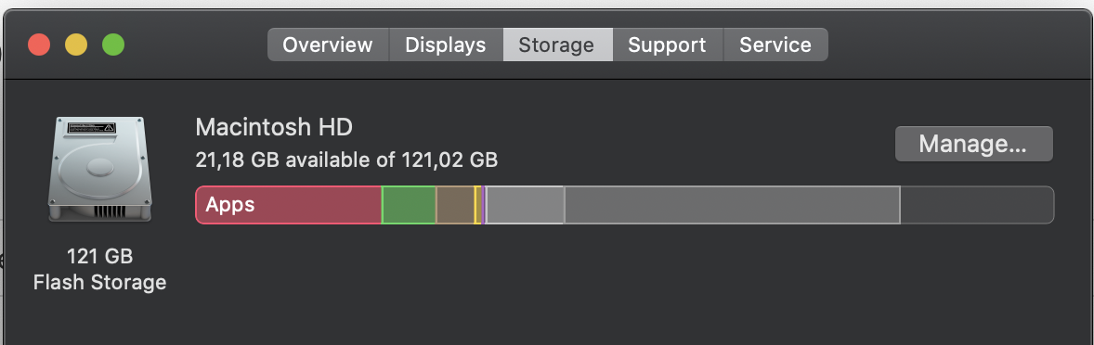
Task: Select the Storage tab
Action: coord(557,45)
